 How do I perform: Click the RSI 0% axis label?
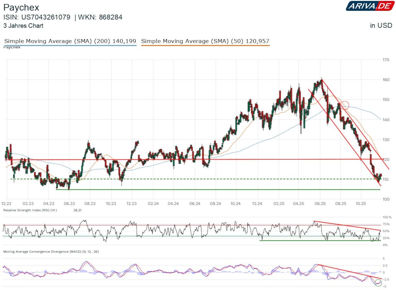coord(385,245)
